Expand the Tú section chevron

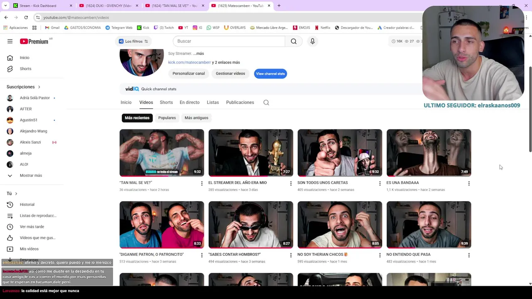click(x=16, y=194)
